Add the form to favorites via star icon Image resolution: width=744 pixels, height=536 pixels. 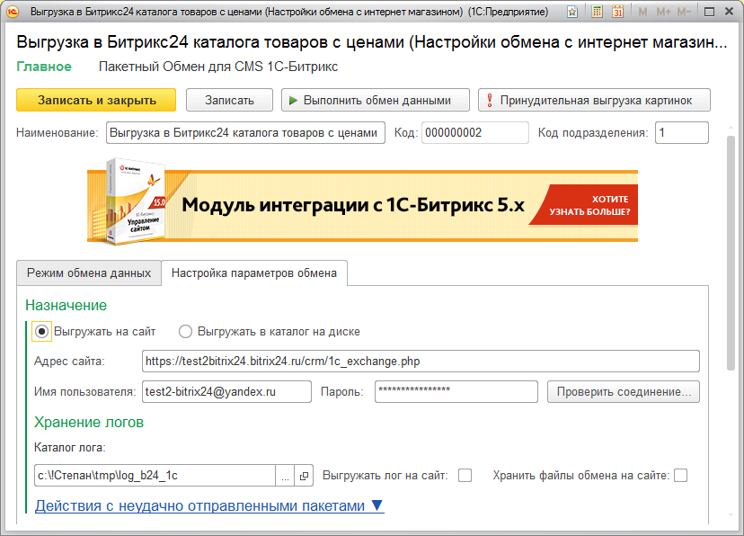pyautogui.click(x=572, y=12)
